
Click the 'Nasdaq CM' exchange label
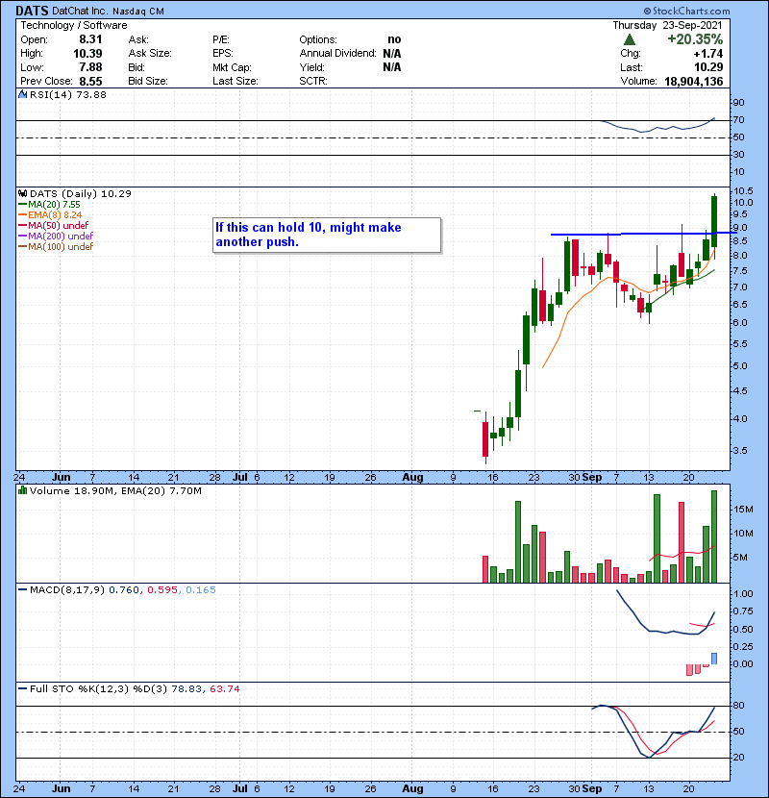[x=138, y=12]
